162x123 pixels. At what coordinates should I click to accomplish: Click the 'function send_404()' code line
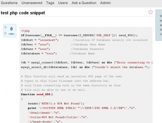tap(37, 94)
